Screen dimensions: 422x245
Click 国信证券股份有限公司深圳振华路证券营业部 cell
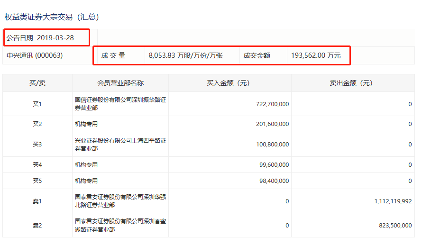click(x=120, y=104)
